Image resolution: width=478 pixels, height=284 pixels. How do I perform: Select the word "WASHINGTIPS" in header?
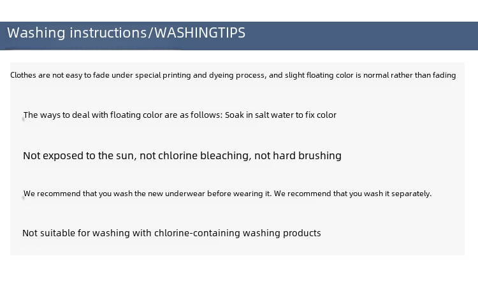pyautogui.click(x=199, y=33)
